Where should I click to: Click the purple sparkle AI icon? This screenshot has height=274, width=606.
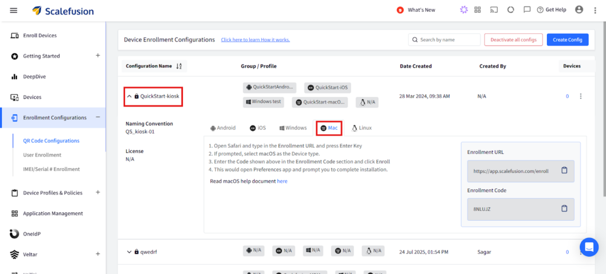point(464,10)
